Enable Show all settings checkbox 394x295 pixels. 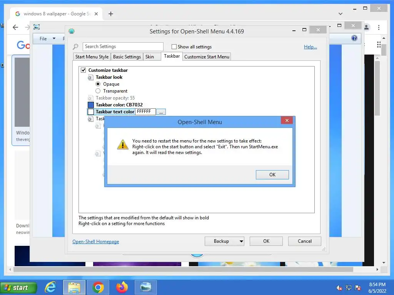point(174,46)
